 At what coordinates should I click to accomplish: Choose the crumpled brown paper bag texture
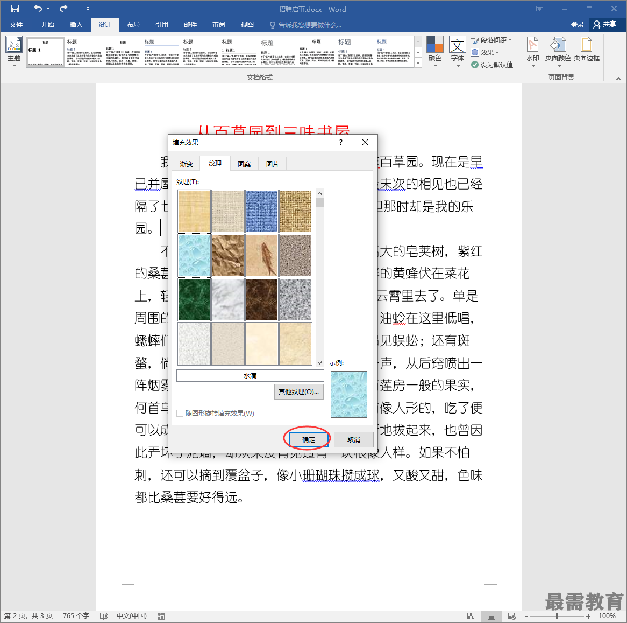[x=227, y=255]
